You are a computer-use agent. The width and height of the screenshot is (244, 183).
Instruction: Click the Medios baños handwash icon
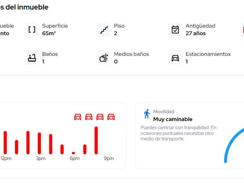[x=104, y=58]
